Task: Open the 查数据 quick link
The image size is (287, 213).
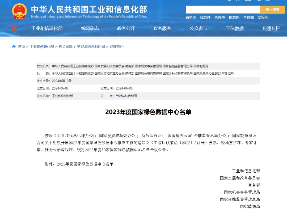Action: pos(248,17)
